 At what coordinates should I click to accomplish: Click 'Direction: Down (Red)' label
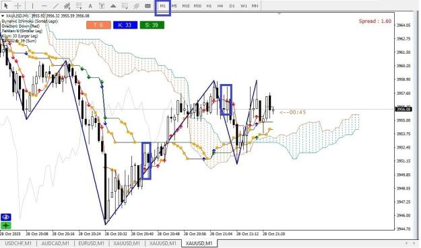click(21, 26)
